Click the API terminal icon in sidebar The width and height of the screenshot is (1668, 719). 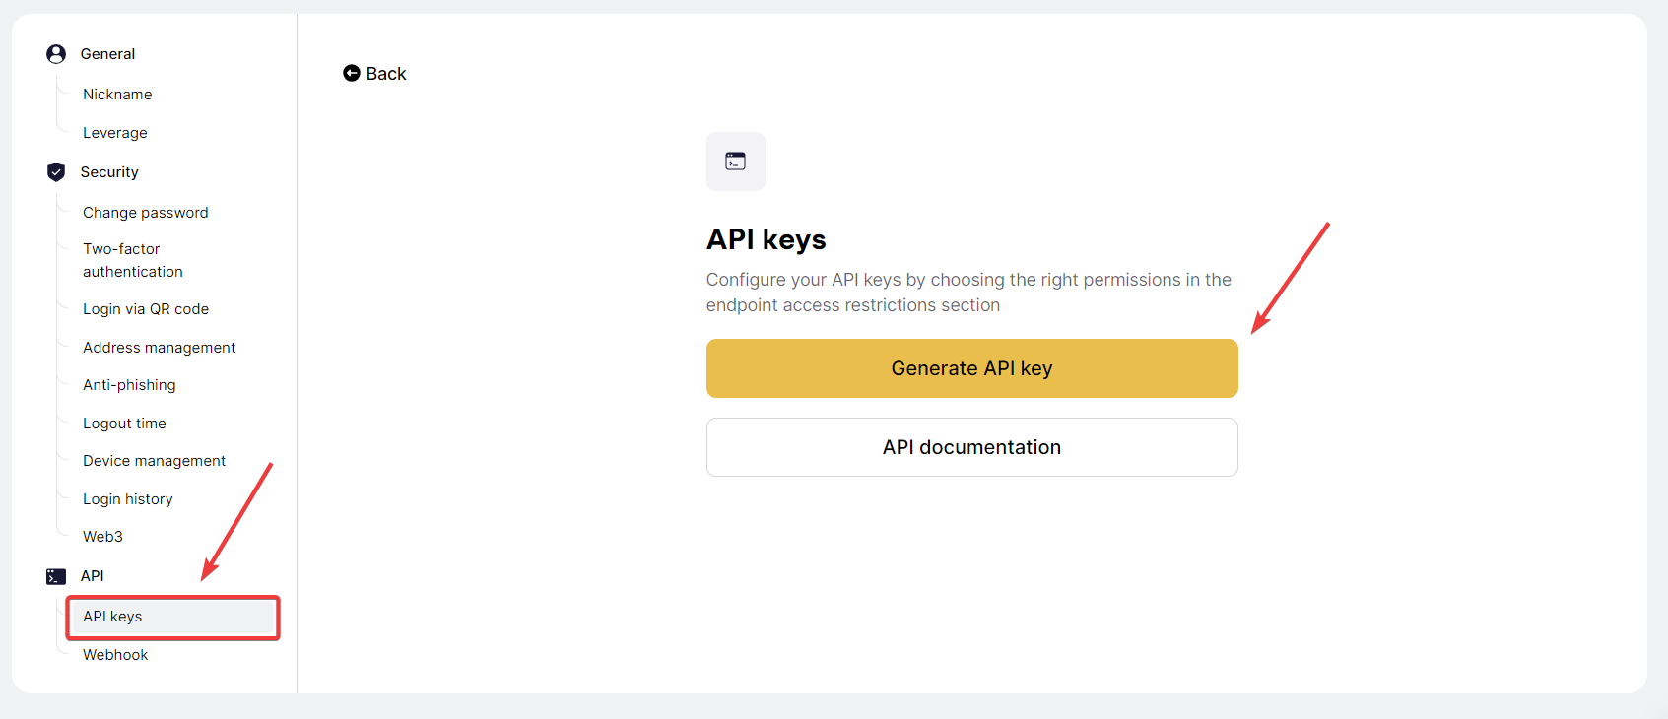tap(56, 576)
